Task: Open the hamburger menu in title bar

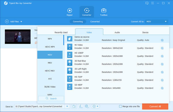Action: (x=153, y=3)
